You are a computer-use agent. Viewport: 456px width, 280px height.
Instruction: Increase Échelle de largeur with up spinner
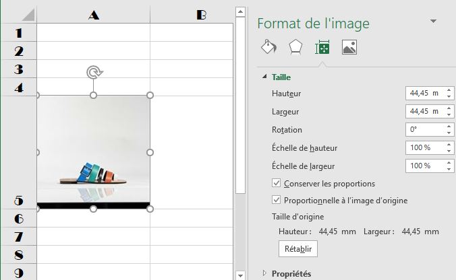pos(449,163)
